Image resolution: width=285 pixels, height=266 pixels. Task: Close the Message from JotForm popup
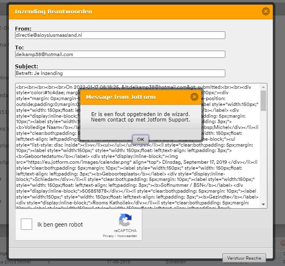194,97
